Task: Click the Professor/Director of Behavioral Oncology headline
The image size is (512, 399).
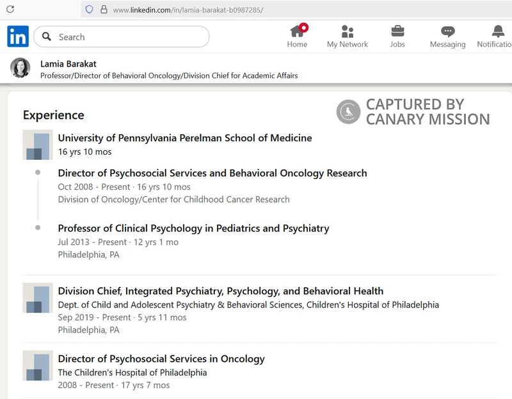Action: pos(169,75)
